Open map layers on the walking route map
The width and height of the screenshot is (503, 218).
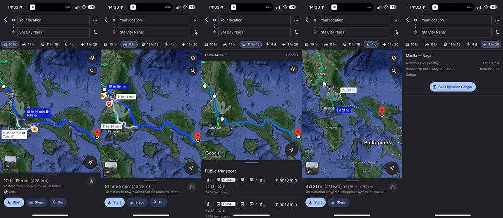394,58
